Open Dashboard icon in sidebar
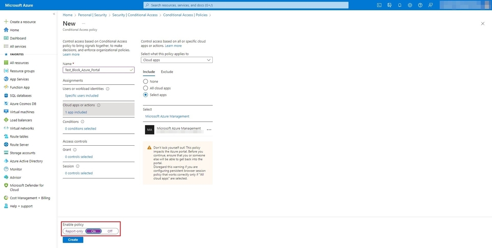This screenshot has width=492, height=248. pos(6,38)
